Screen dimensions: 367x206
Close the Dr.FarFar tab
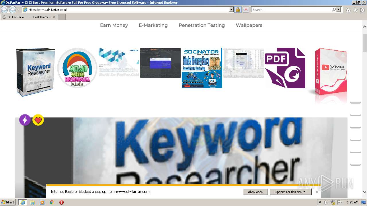(x=54, y=17)
